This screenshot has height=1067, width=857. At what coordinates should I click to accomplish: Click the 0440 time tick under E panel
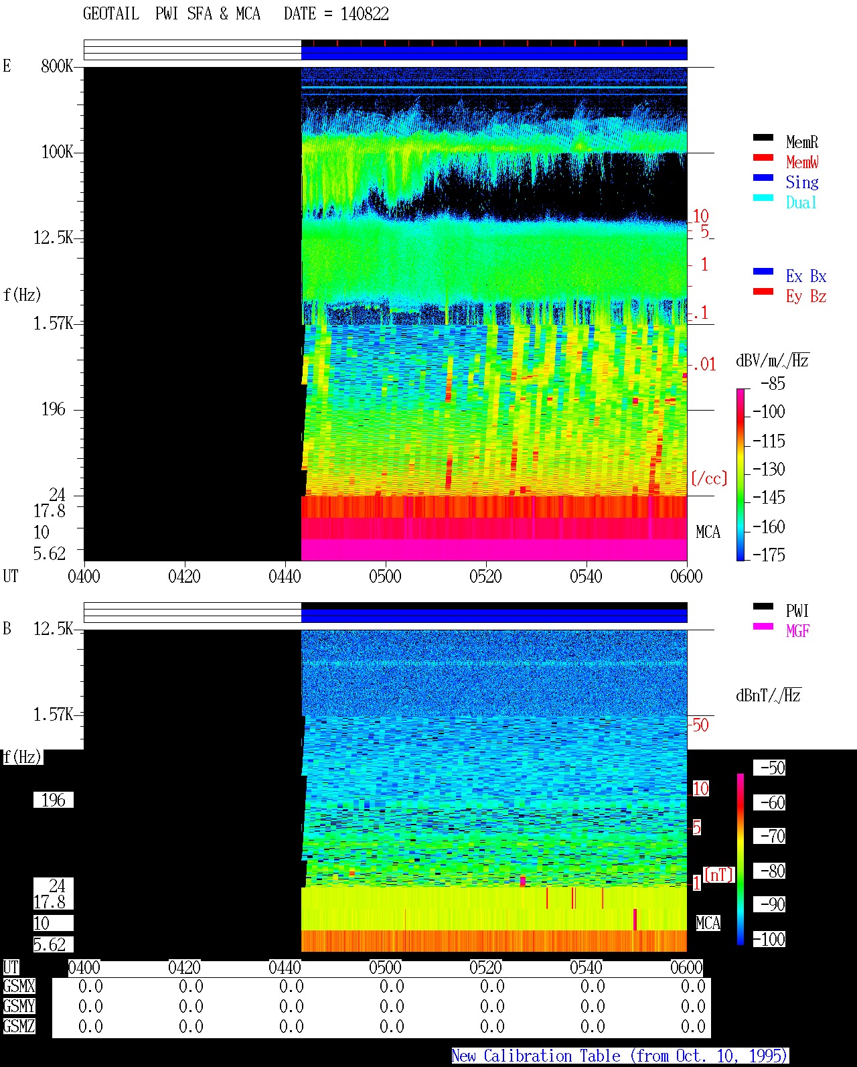(x=285, y=576)
